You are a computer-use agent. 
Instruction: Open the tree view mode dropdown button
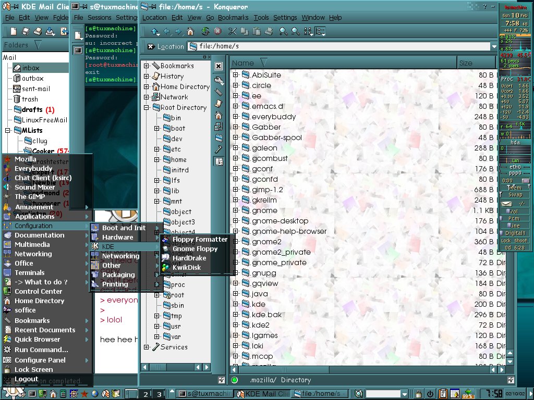click(x=321, y=32)
